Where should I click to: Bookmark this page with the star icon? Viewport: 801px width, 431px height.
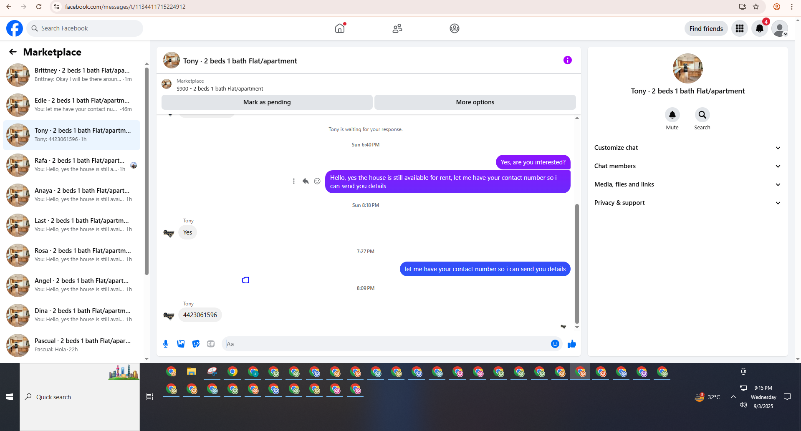tap(756, 7)
